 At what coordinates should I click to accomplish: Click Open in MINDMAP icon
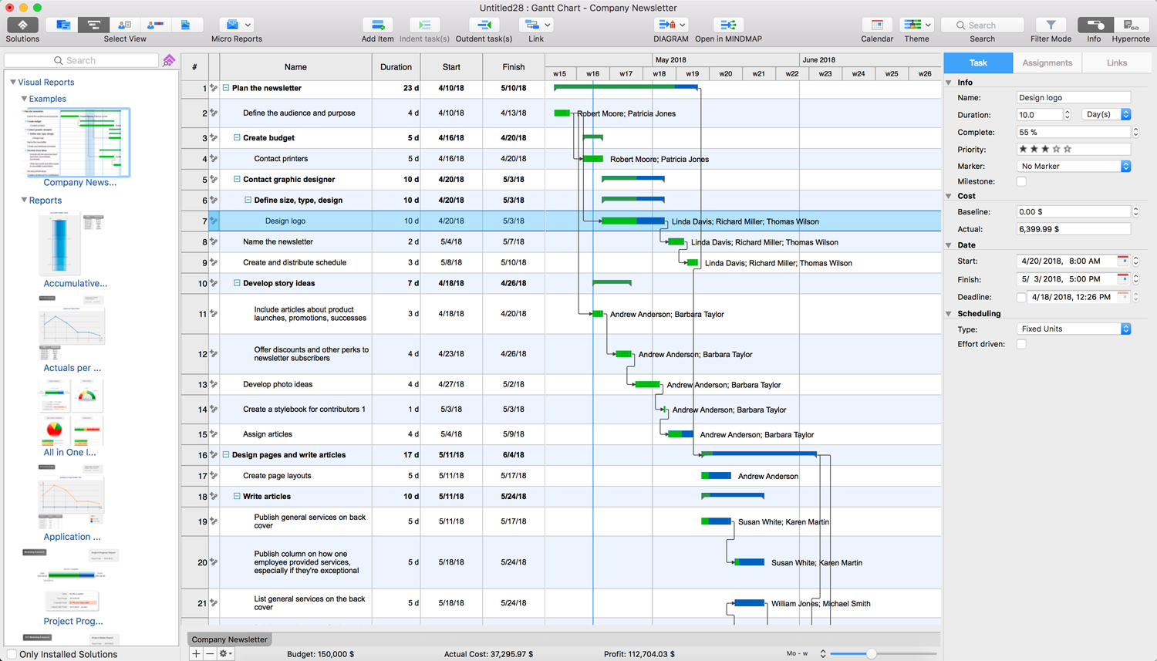[x=727, y=25]
